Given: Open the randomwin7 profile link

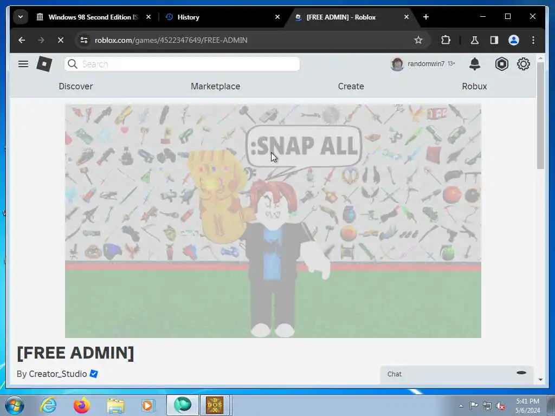Looking at the screenshot, I should (x=426, y=64).
